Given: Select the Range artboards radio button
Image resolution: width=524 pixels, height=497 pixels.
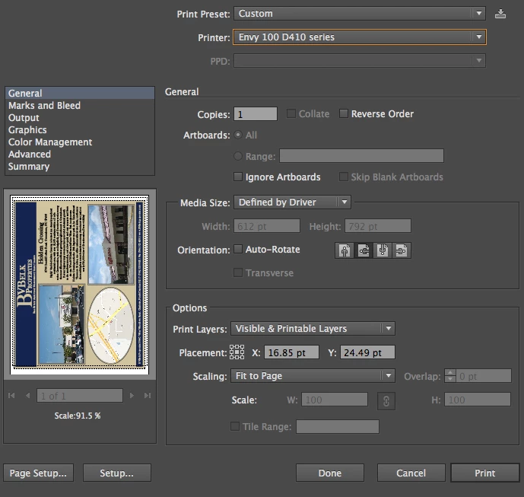Looking at the screenshot, I should (x=238, y=156).
